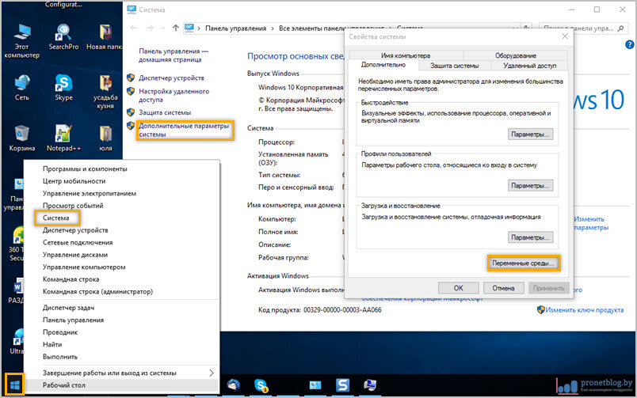Open the system properties taskbar icon

[x=370, y=385]
